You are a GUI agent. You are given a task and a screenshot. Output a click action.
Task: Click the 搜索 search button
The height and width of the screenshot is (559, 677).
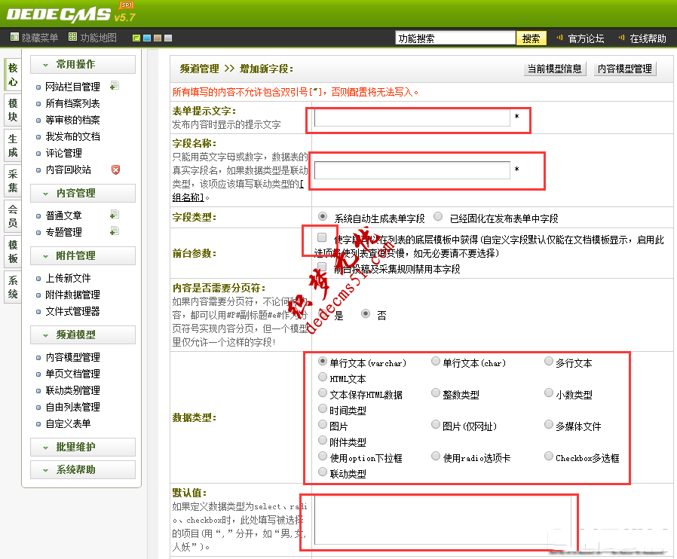[x=531, y=37]
